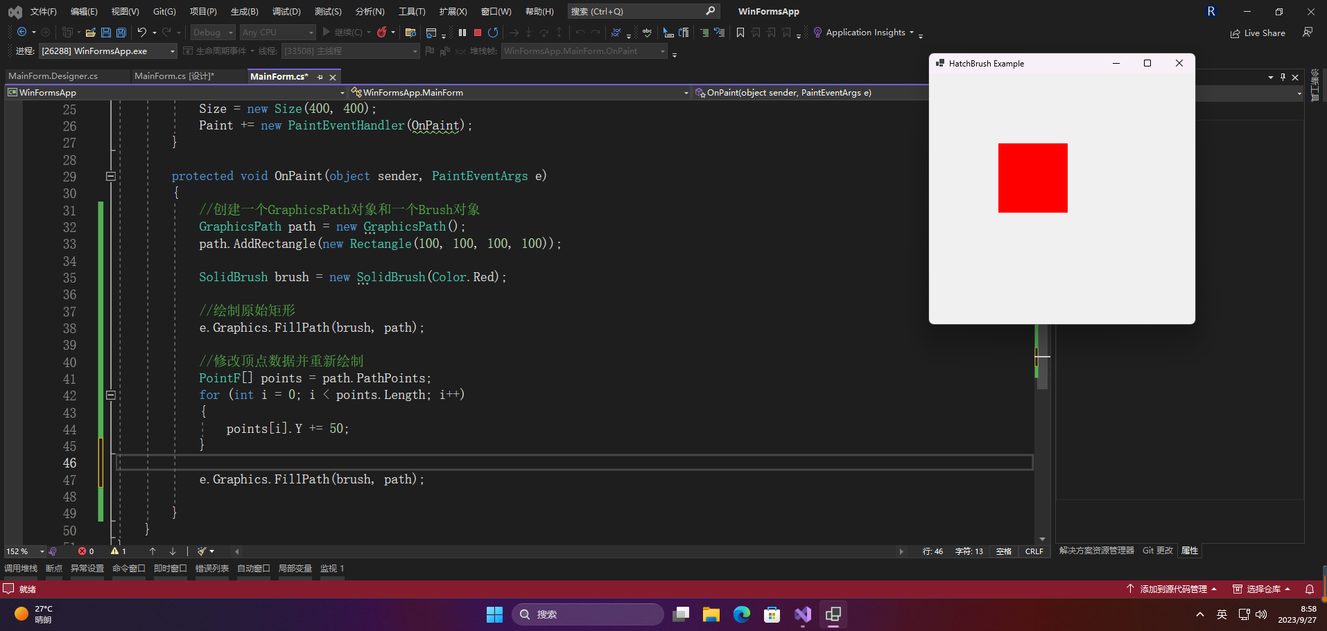1327x631 pixels.
Task: Open the 调用堆栈 tool window tab
Action: click(x=21, y=568)
